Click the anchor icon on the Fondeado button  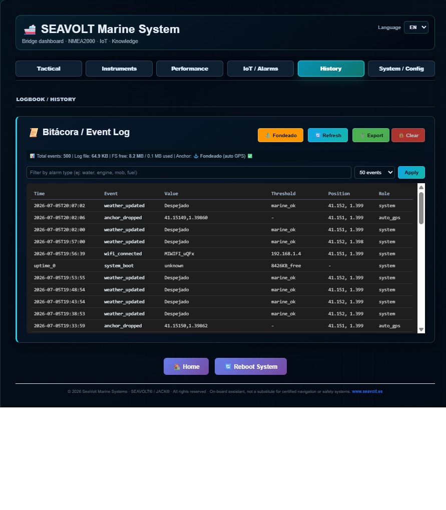tap(268, 136)
